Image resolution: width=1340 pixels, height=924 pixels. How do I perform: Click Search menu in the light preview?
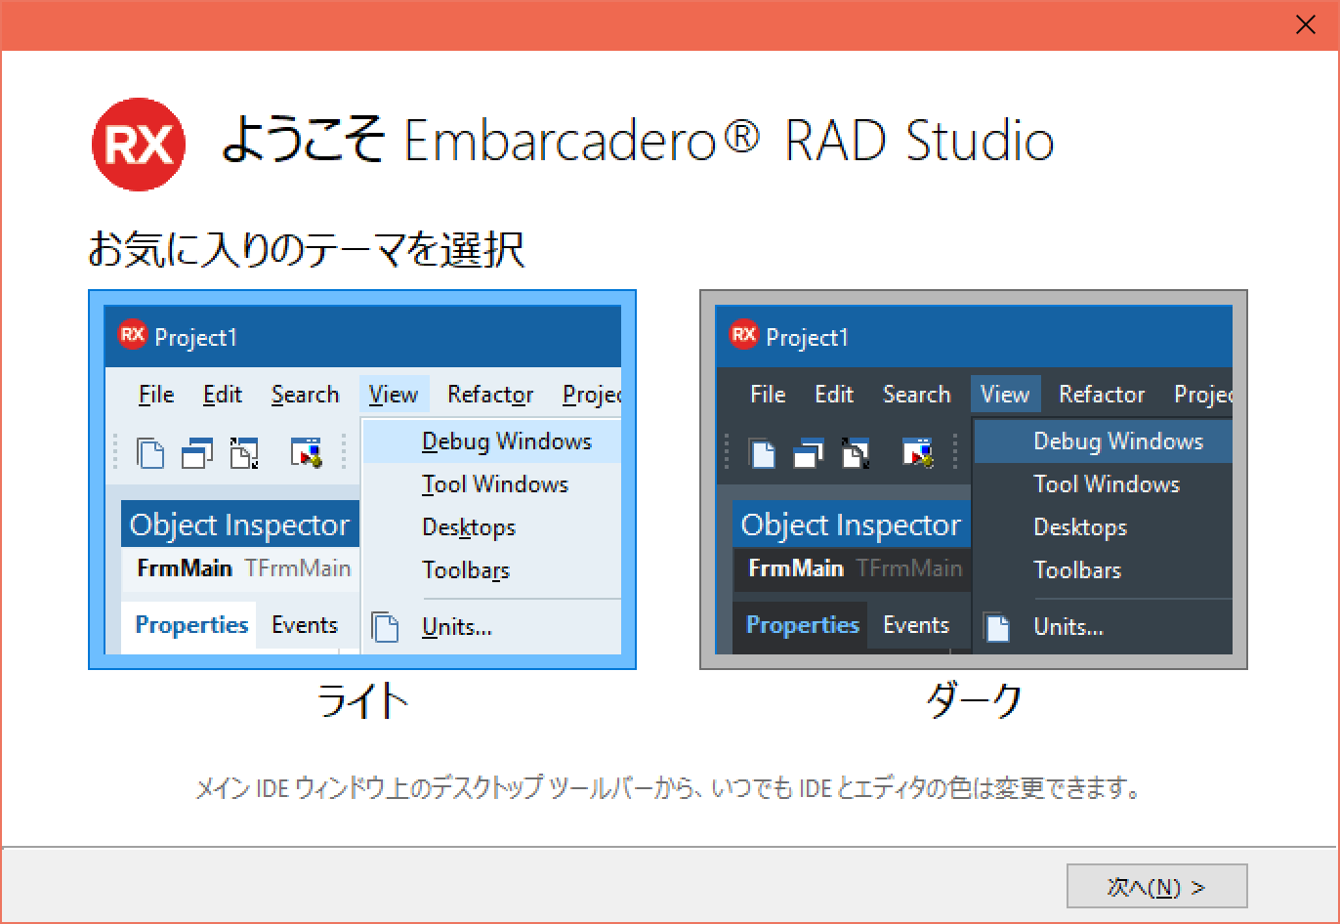click(305, 395)
